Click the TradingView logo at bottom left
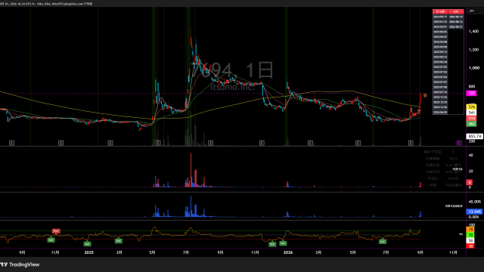Image resolution: width=484 pixels, height=272 pixels. (20, 264)
